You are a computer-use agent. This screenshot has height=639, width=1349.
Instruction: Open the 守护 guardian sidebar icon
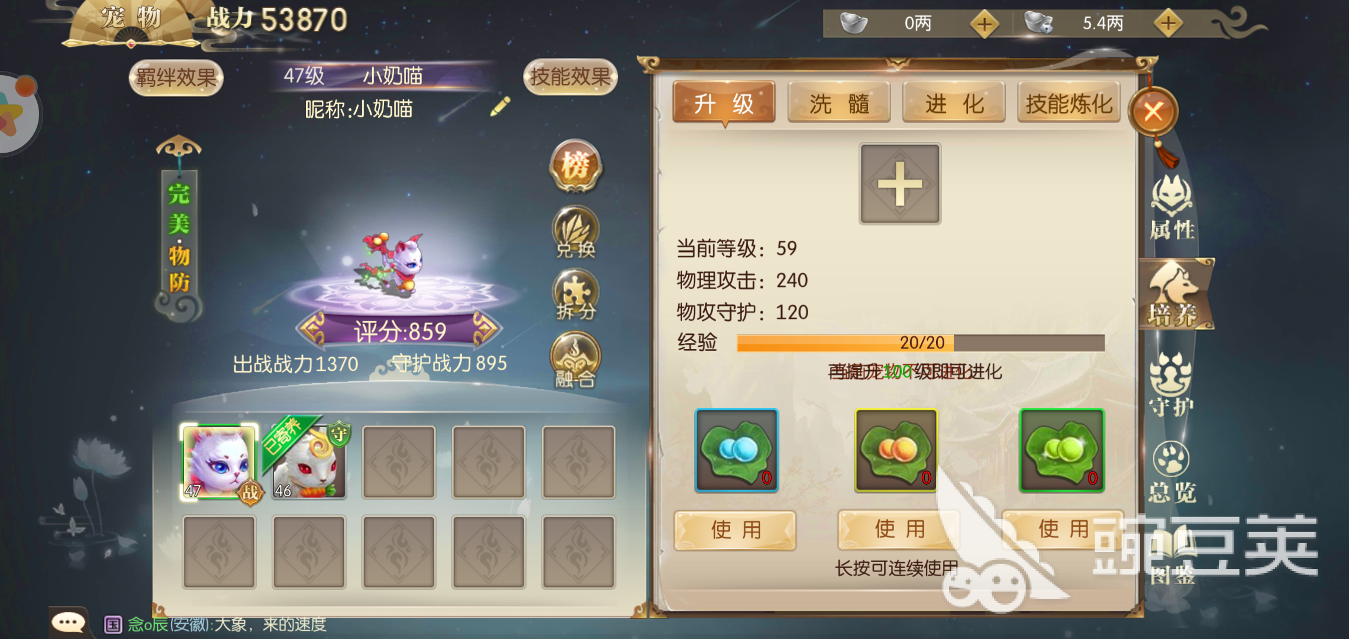click(x=1171, y=385)
